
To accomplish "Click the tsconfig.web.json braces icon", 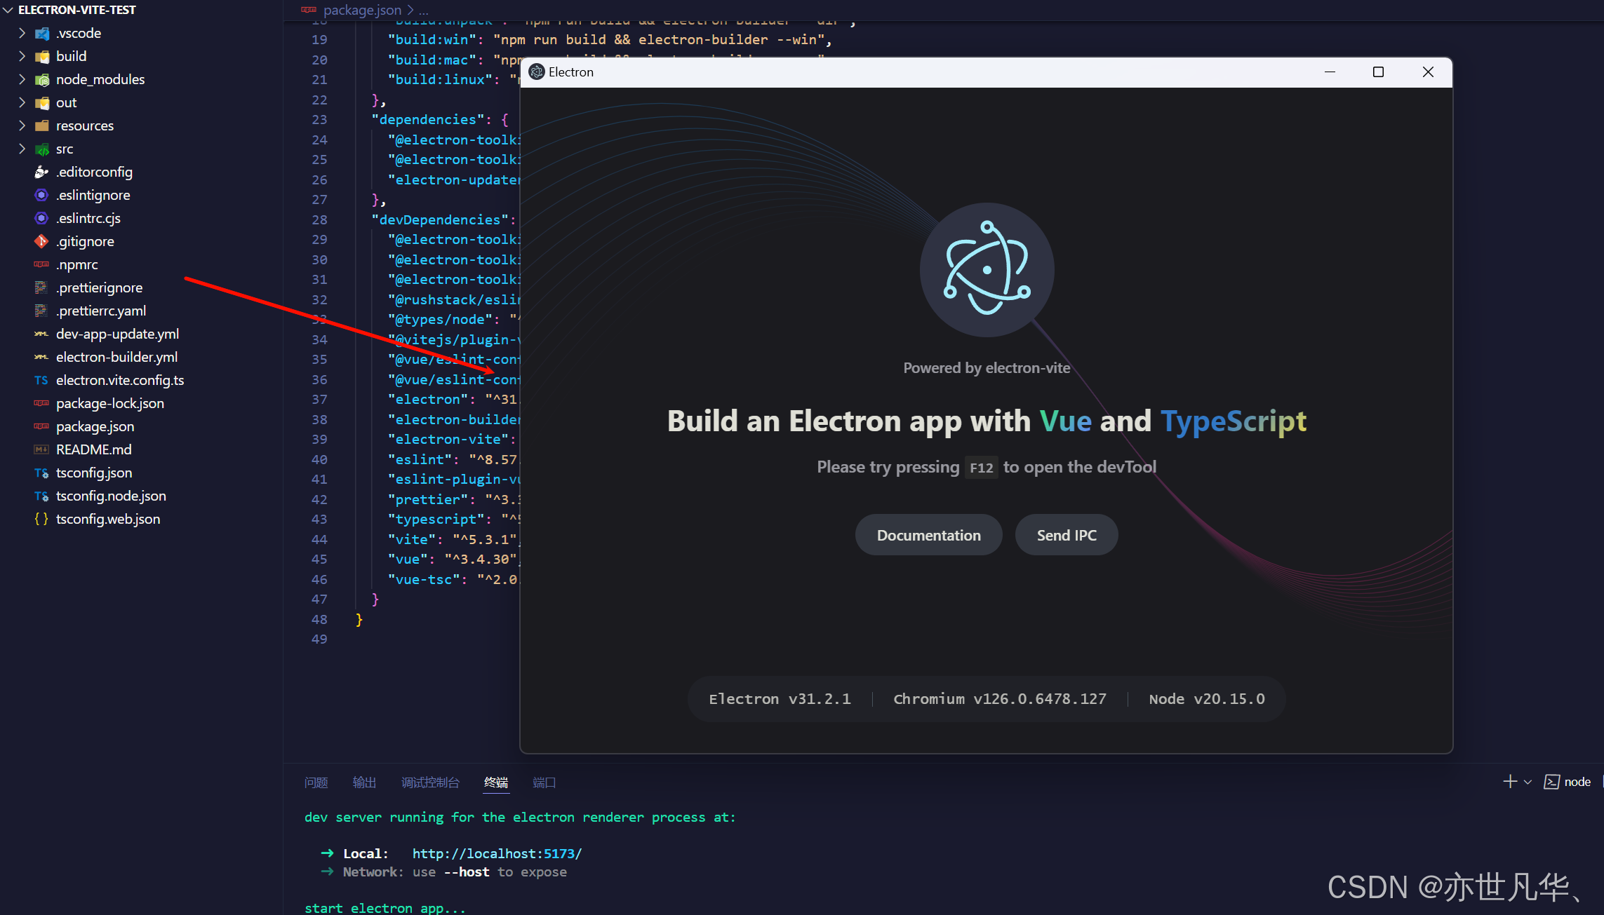I will pyautogui.click(x=41, y=519).
